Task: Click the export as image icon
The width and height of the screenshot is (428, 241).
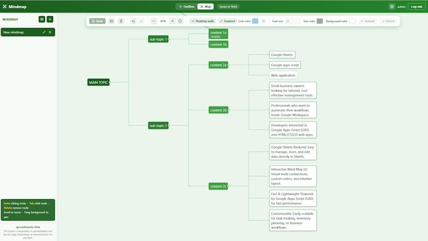Action: click(112, 21)
